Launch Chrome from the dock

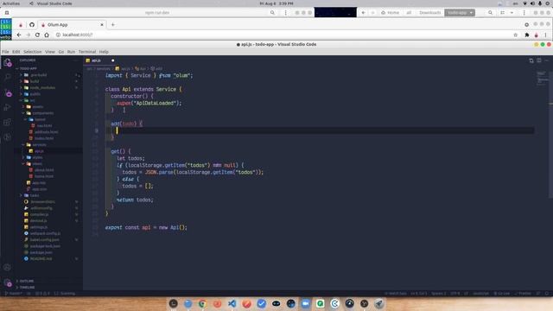[x=202, y=303]
